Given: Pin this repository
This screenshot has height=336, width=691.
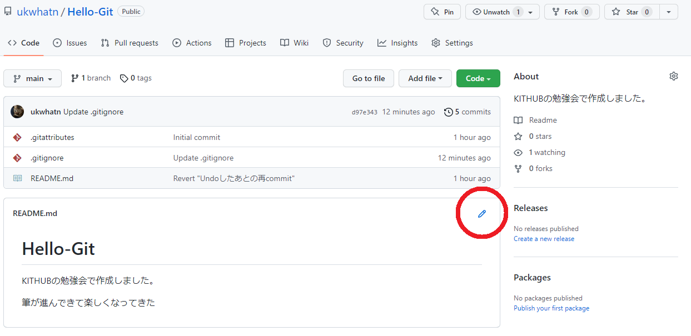Looking at the screenshot, I should tap(442, 11).
